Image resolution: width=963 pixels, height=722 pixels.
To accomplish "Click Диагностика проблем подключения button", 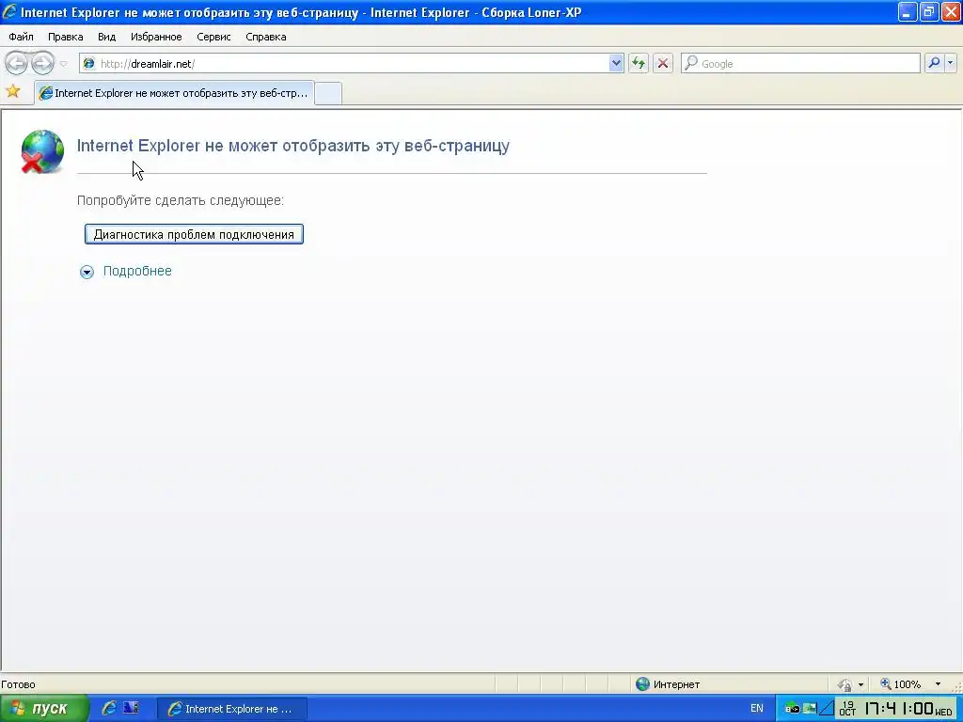I will click(x=194, y=234).
